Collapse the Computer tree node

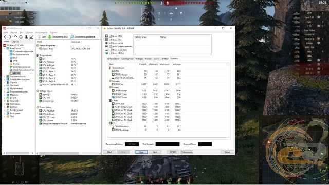[x=5, y=48]
